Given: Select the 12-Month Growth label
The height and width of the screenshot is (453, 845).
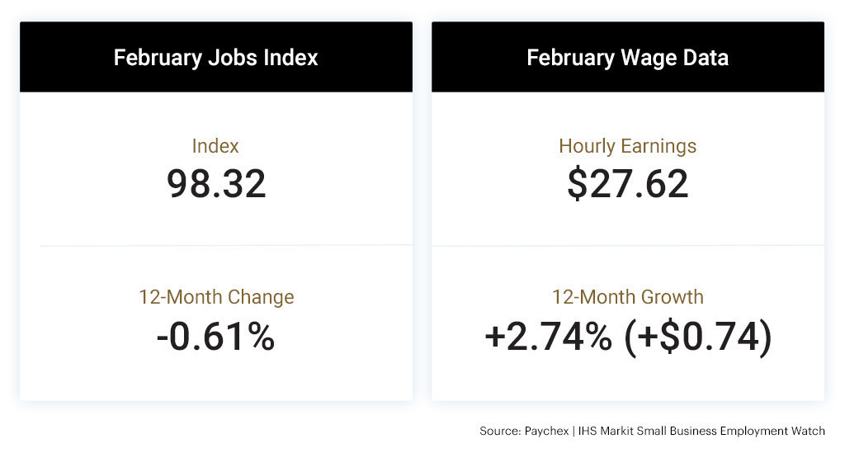Looking at the screenshot, I should [628, 297].
